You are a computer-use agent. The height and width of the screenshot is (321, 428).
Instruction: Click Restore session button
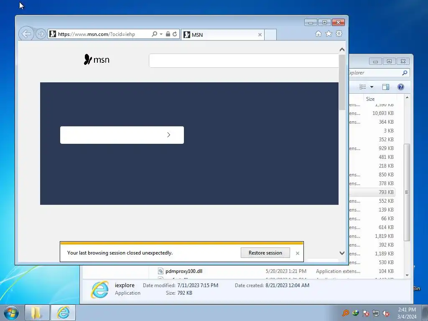[265, 253]
